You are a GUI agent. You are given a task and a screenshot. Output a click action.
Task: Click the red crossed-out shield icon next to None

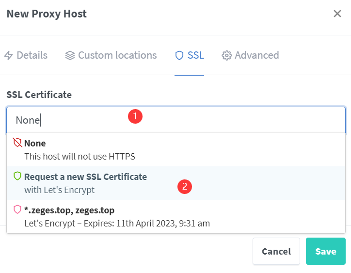coord(17,143)
